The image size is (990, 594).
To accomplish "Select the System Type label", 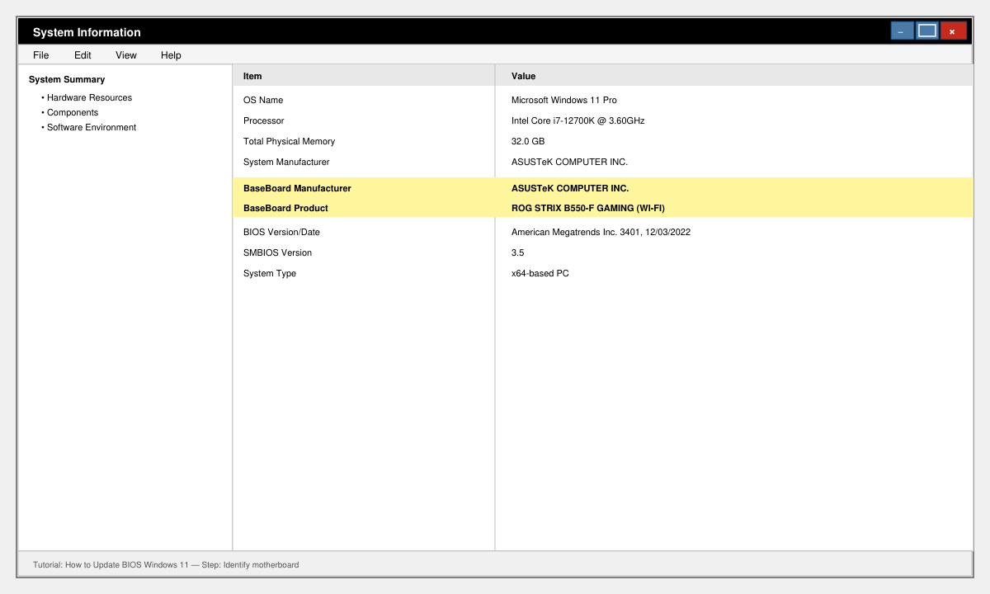I will (270, 273).
